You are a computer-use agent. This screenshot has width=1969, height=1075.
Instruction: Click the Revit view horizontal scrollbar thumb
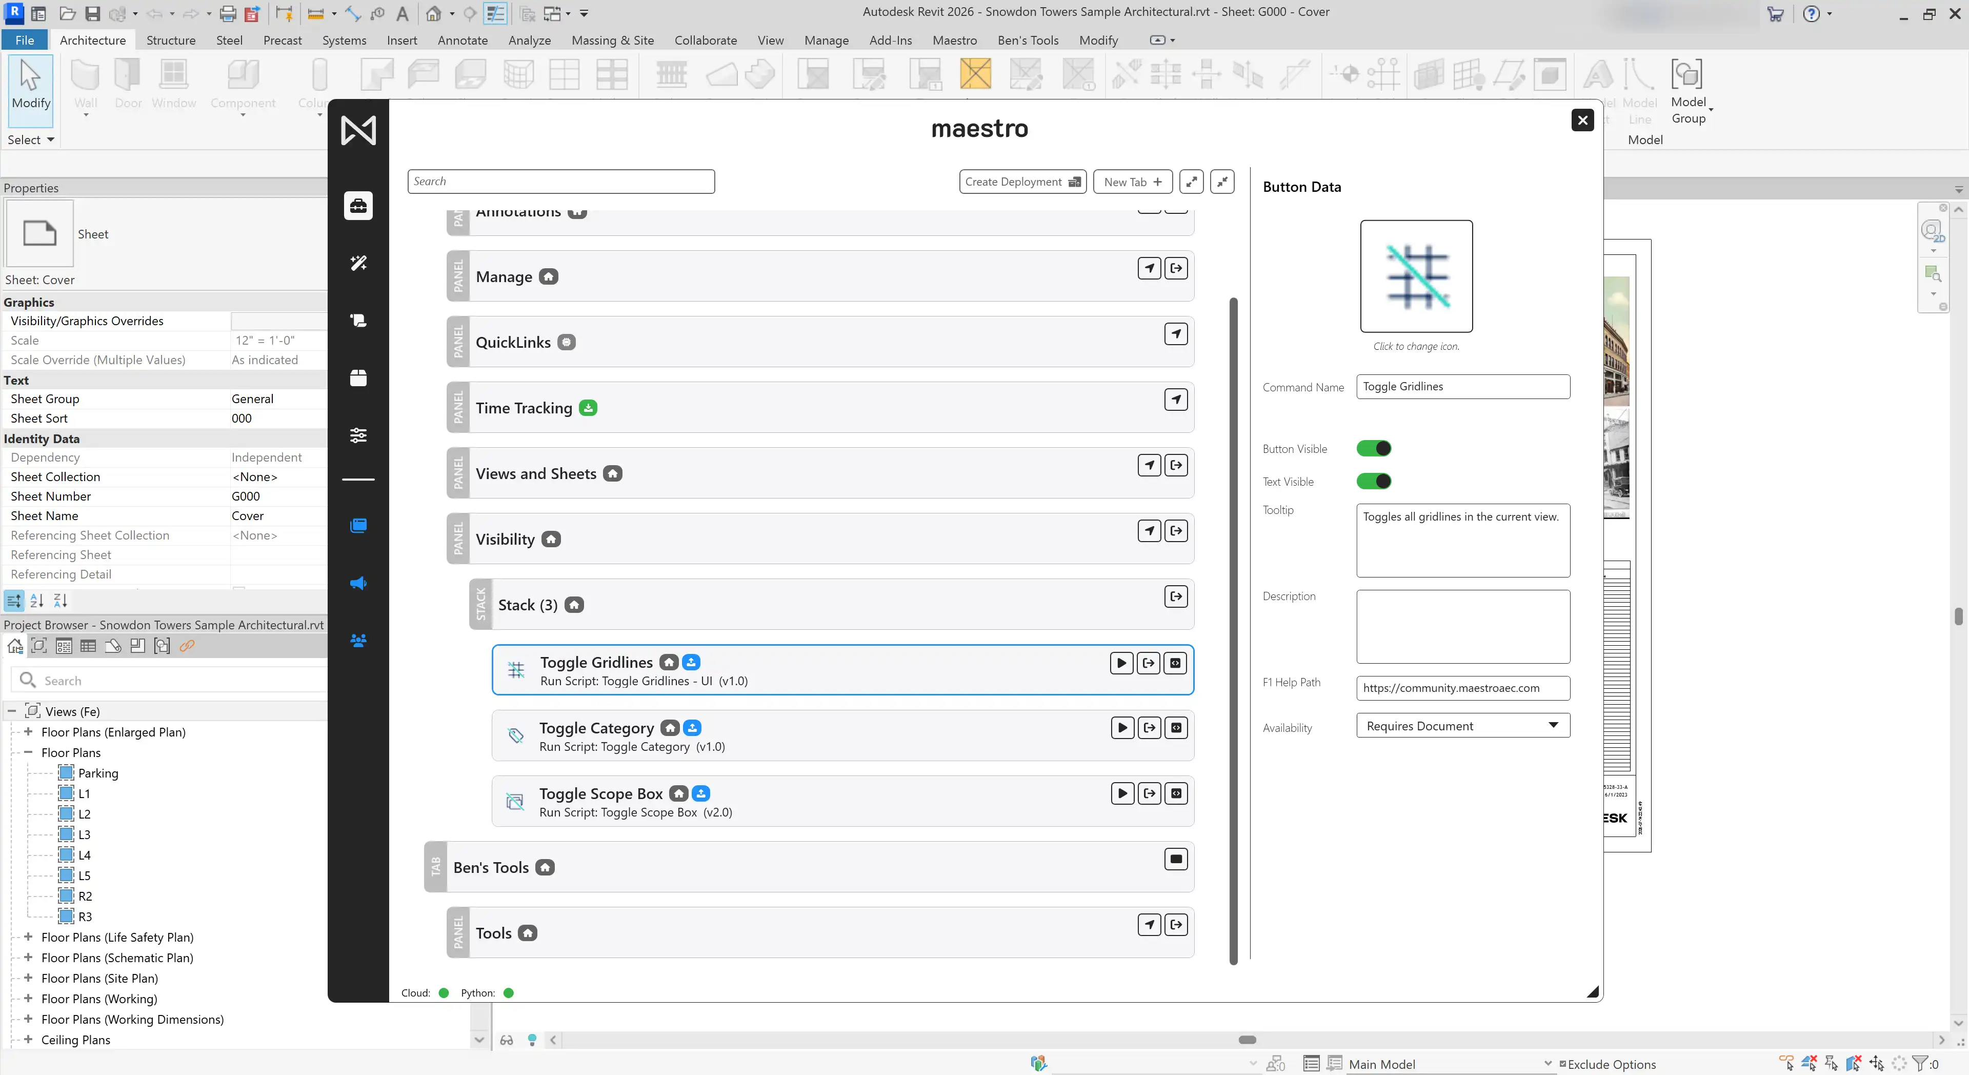1248,1040
